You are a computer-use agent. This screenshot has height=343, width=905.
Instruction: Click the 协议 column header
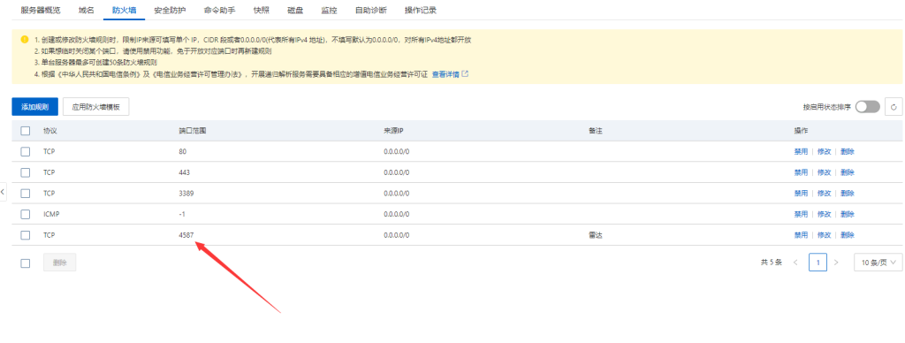[x=50, y=131]
